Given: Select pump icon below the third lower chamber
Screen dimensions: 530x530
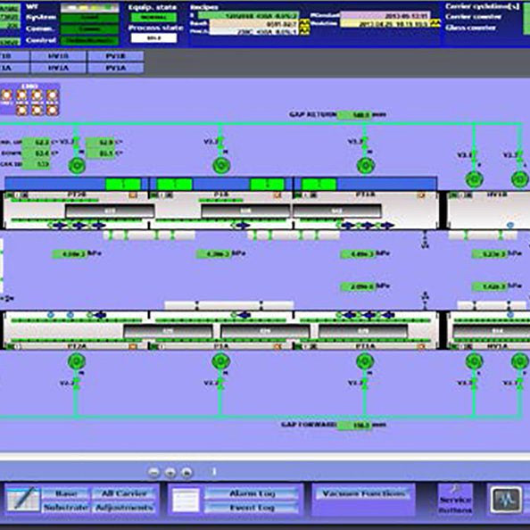Looking at the screenshot, I should pyautogui.click(x=365, y=361).
